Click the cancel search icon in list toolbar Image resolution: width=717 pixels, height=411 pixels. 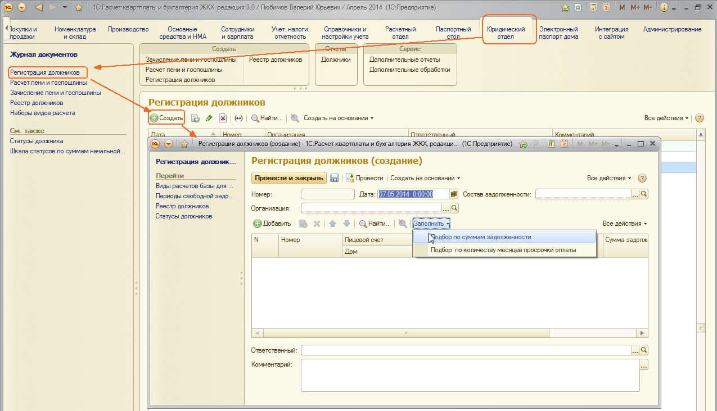pos(295,118)
